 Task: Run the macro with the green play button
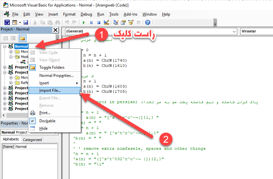(x=84, y=22)
